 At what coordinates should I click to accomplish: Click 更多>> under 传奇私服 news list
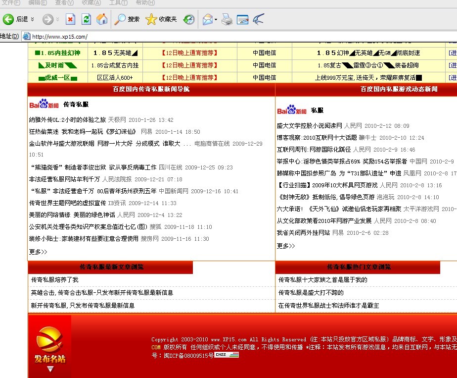coord(38,252)
